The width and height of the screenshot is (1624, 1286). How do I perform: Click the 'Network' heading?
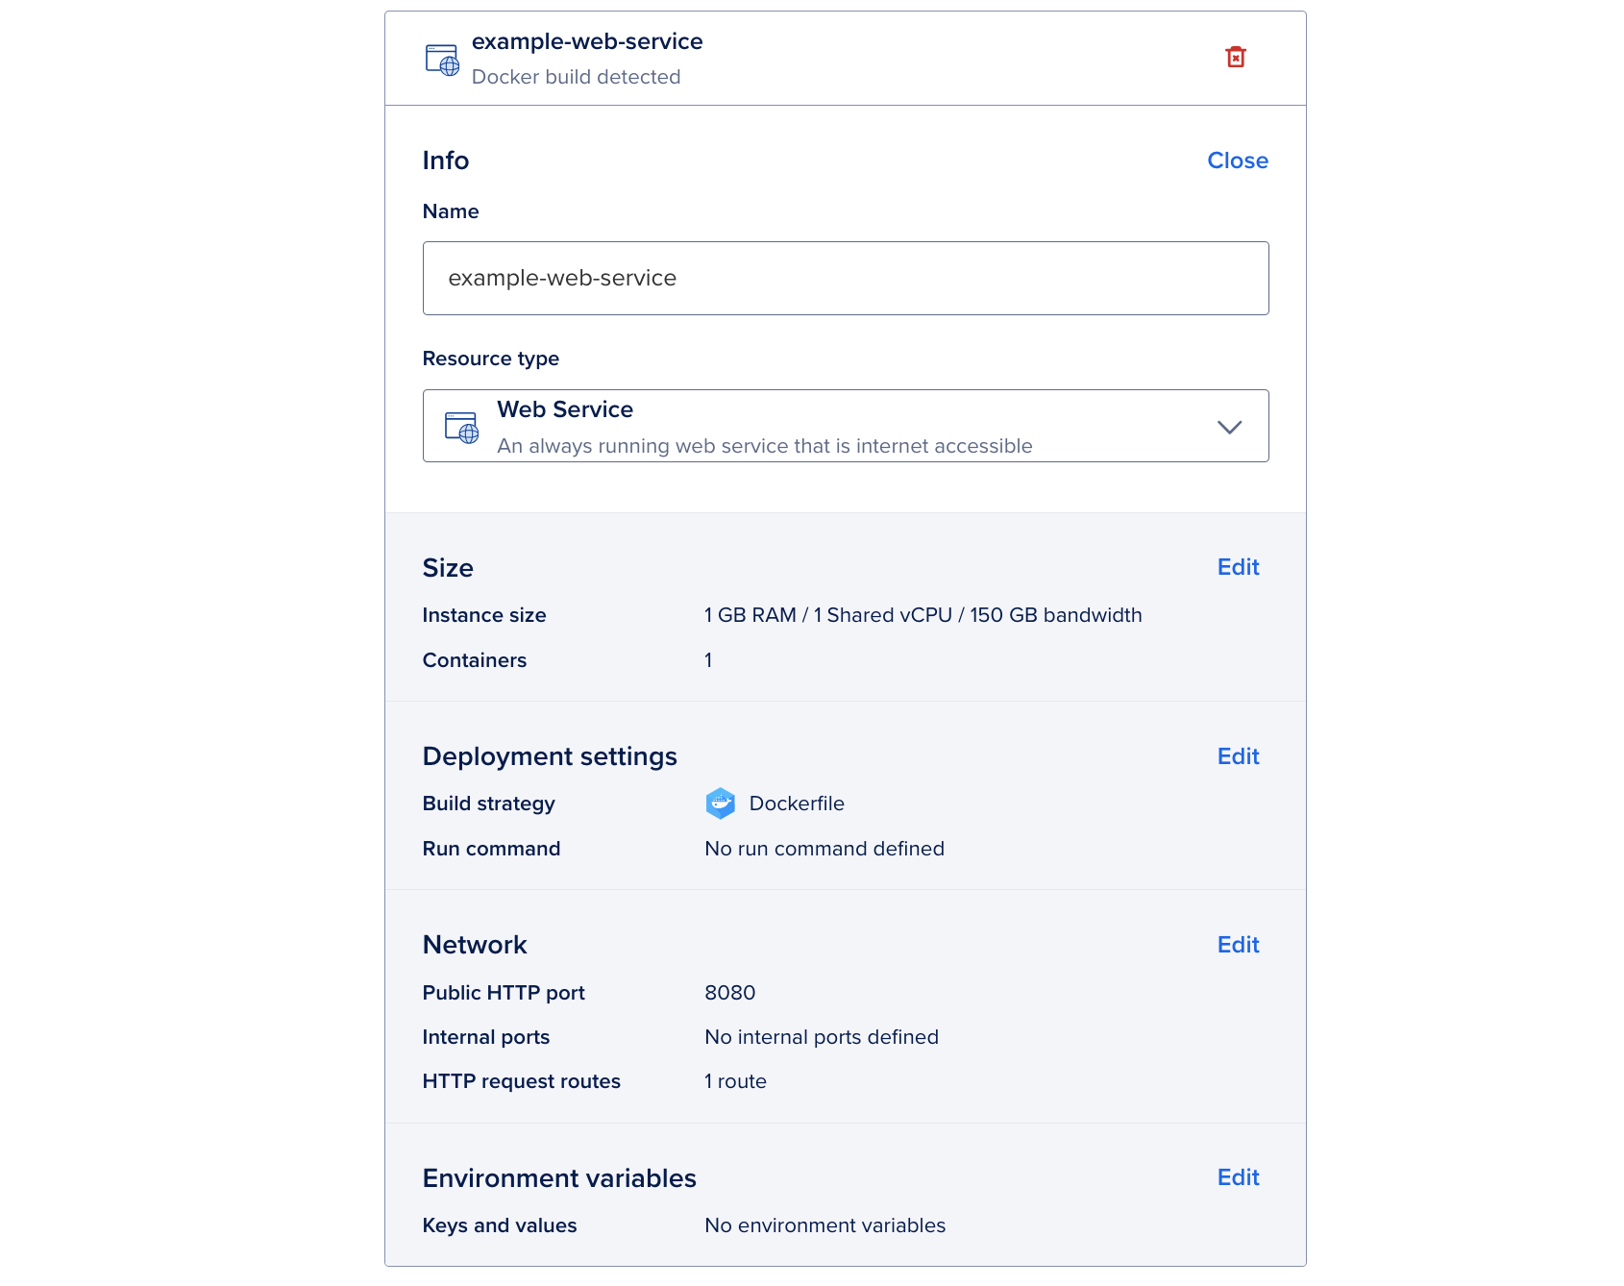475,945
